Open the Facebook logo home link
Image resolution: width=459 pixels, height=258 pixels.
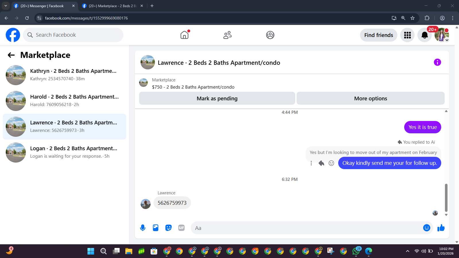[x=13, y=35]
